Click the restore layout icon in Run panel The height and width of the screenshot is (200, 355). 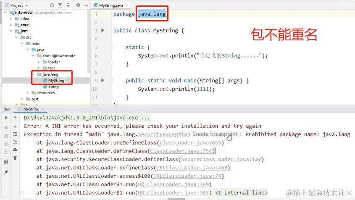point(6,162)
